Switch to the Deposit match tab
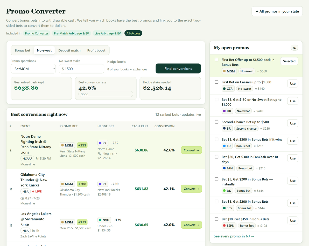 click(69, 50)
